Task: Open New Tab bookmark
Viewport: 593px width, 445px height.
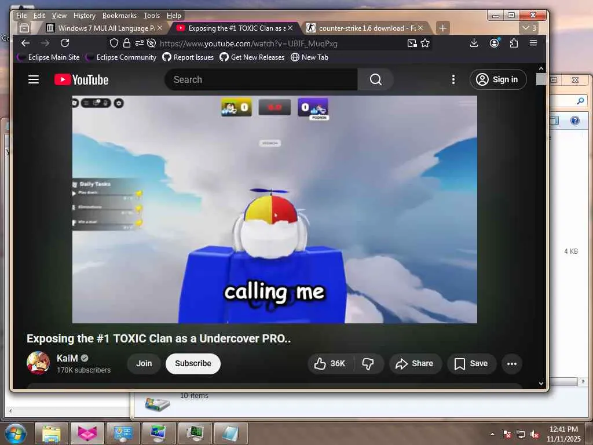Action: tap(309, 57)
